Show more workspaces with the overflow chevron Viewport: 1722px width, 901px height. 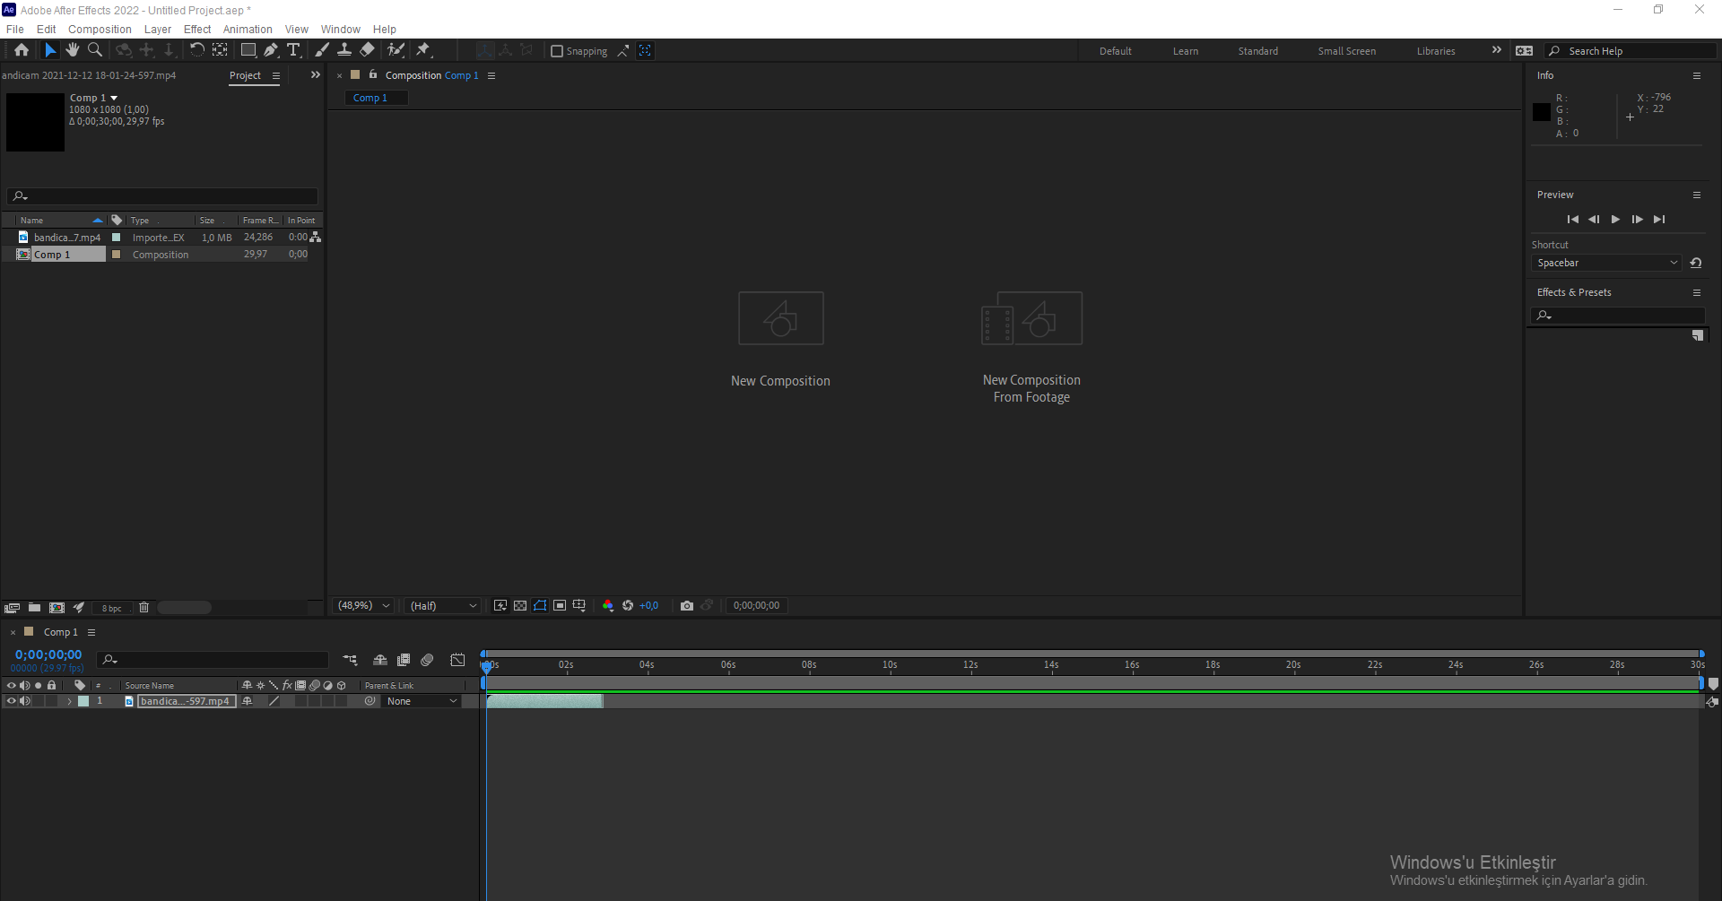pyautogui.click(x=1496, y=50)
